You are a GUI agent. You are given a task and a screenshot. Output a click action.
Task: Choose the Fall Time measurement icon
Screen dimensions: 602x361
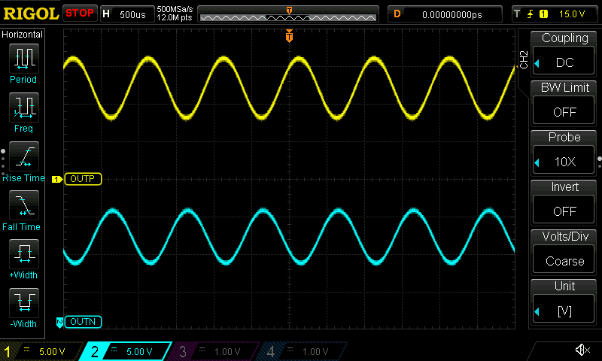pos(23,206)
